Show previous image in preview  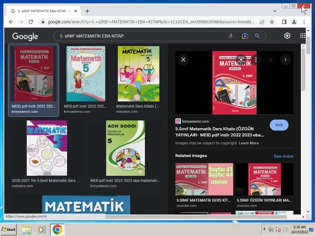click(x=271, y=60)
